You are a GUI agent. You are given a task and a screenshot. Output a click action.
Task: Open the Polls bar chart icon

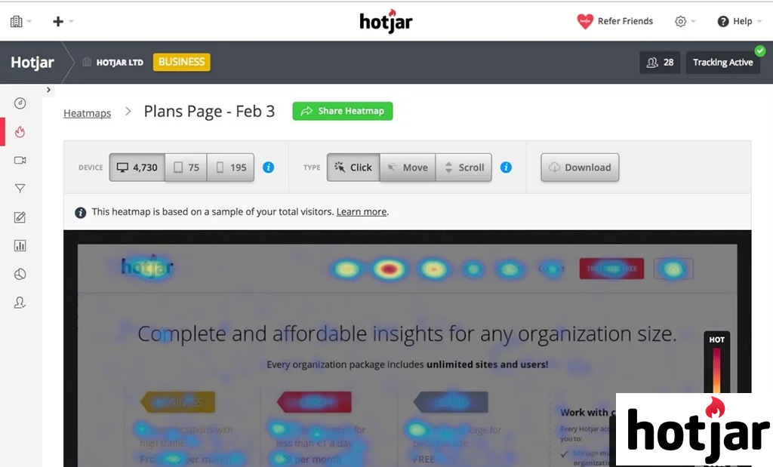20,245
